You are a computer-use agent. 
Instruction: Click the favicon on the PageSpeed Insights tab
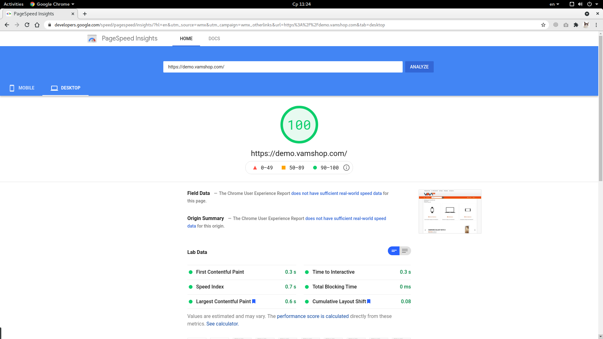[x=9, y=14]
